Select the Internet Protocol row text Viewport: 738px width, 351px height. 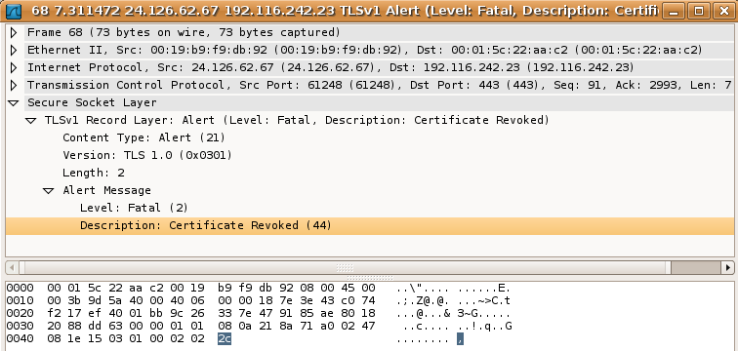click(x=330, y=67)
